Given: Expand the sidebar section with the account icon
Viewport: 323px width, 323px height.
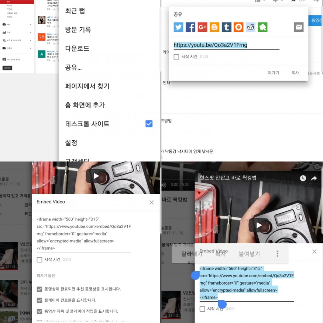Looking at the screenshot, I should click(31, 24).
